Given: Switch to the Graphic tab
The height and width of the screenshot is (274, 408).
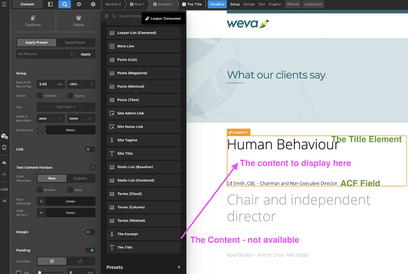Looking at the screenshot, I should [275, 4].
